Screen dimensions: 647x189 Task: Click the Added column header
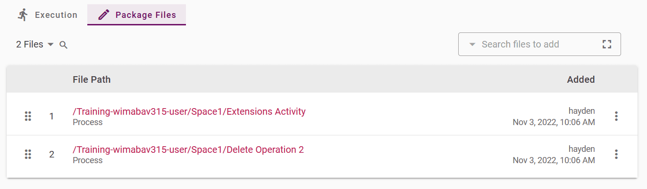coord(581,79)
